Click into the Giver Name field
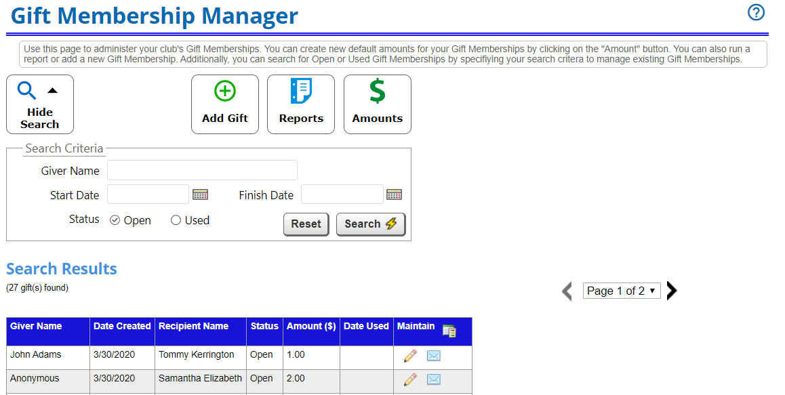Viewport: 785px width, 395px height. [x=202, y=170]
